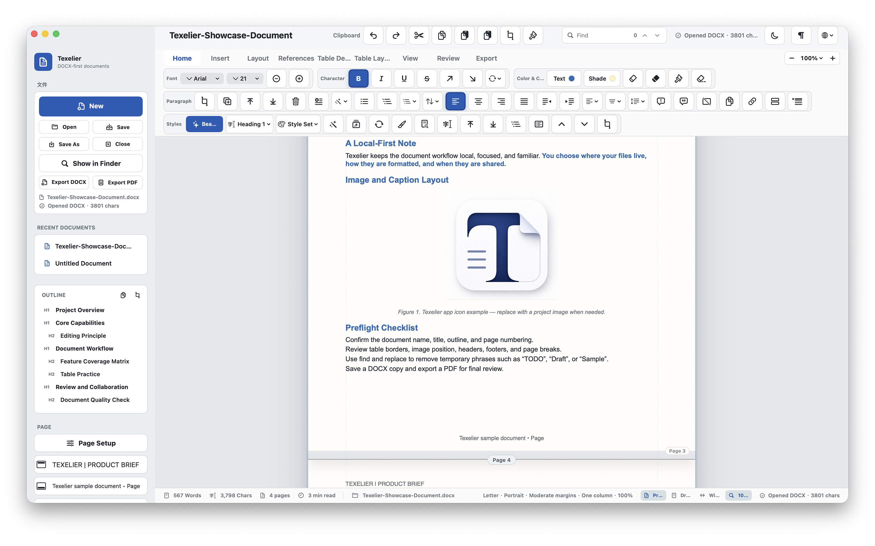Click refresh styles circular arrows icon
This screenshot has height=546, width=875.
(x=379, y=124)
